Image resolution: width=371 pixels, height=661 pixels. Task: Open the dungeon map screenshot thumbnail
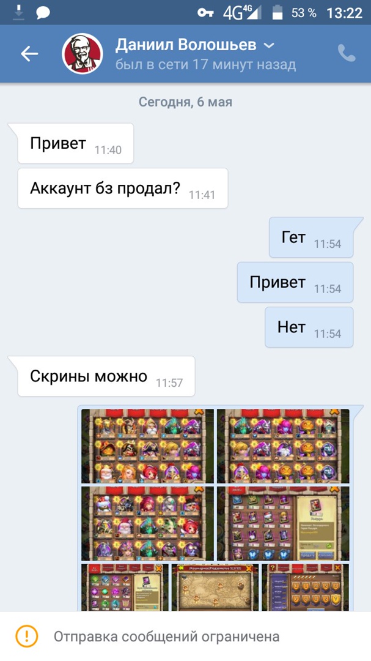coord(215,587)
